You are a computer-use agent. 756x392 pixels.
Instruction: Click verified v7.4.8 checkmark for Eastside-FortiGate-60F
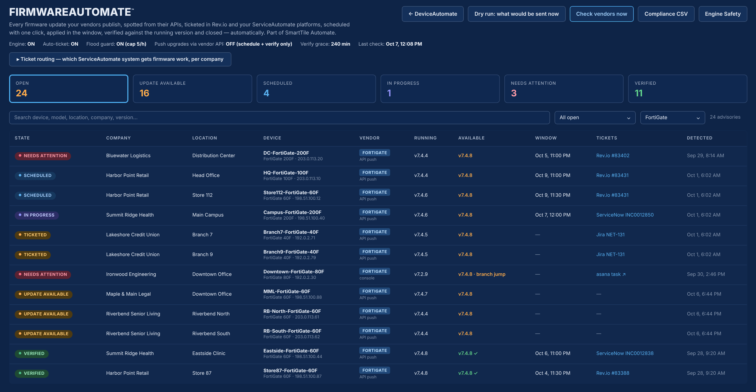[468, 353]
